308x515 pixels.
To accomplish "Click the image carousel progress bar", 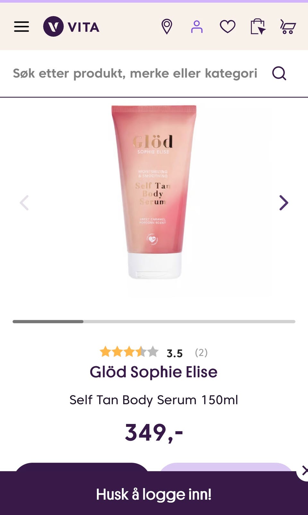I will [x=154, y=321].
